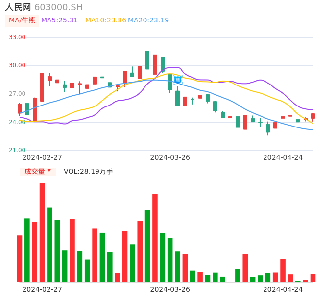Click the blue marker icon on the chart

[177, 80]
